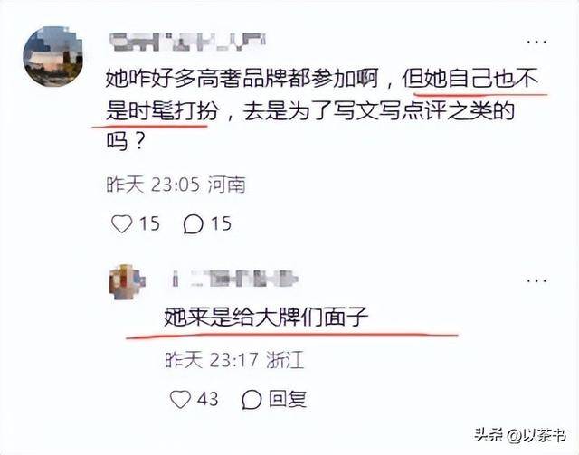This screenshot has height=455, width=579.
Task: Click the timestamp 昨天 23:05 河南
Action: [176, 185]
